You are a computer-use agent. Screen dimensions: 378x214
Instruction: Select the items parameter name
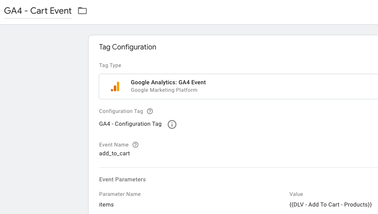pyautogui.click(x=106, y=205)
